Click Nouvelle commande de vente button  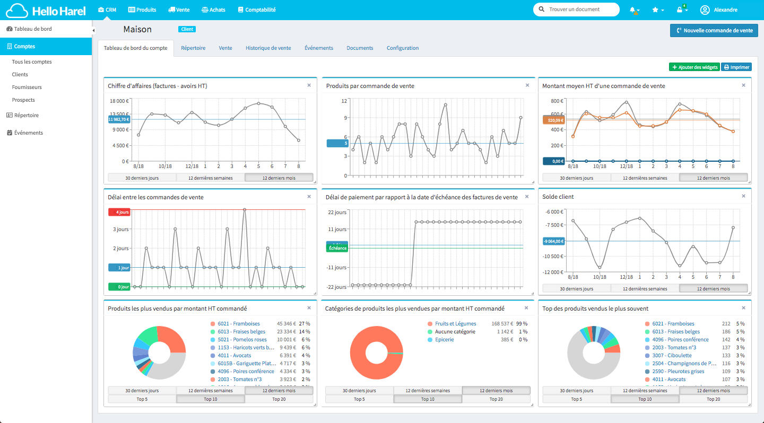(714, 30)
